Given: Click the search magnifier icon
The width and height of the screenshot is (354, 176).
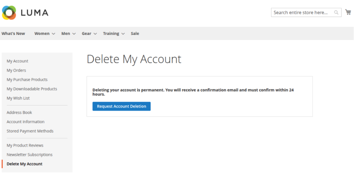Looking at the screenshot, I should [x=336, y=13].
